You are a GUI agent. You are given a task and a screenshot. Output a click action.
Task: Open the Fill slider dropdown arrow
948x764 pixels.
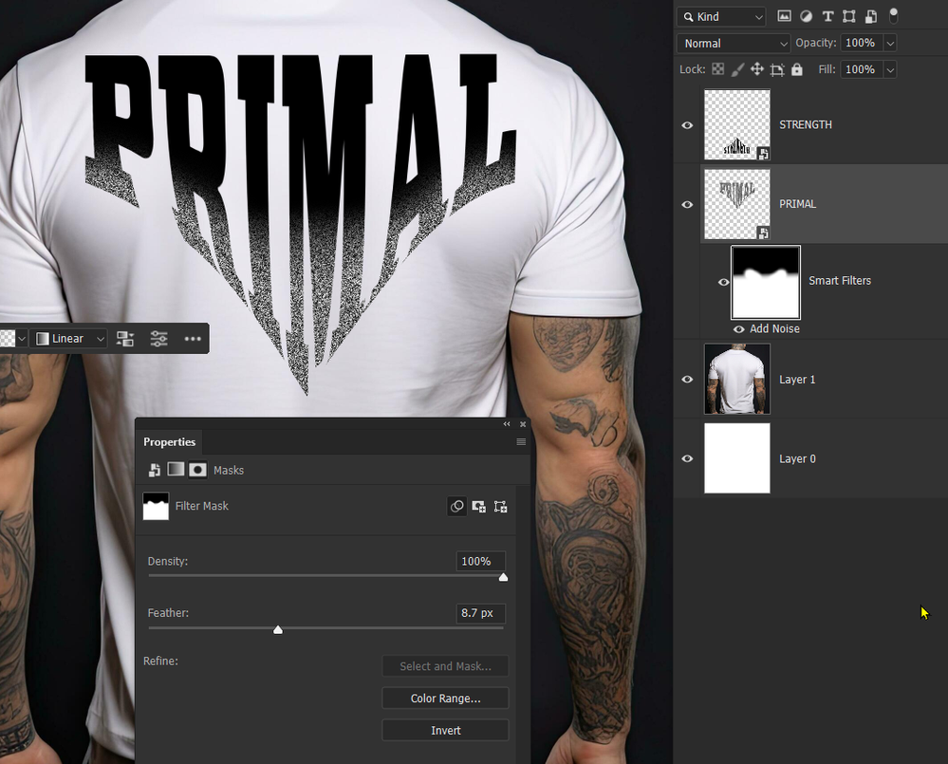890,69
